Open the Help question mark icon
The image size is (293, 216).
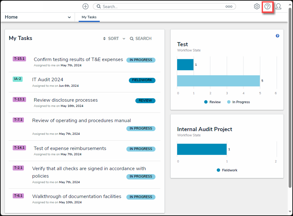268,7
